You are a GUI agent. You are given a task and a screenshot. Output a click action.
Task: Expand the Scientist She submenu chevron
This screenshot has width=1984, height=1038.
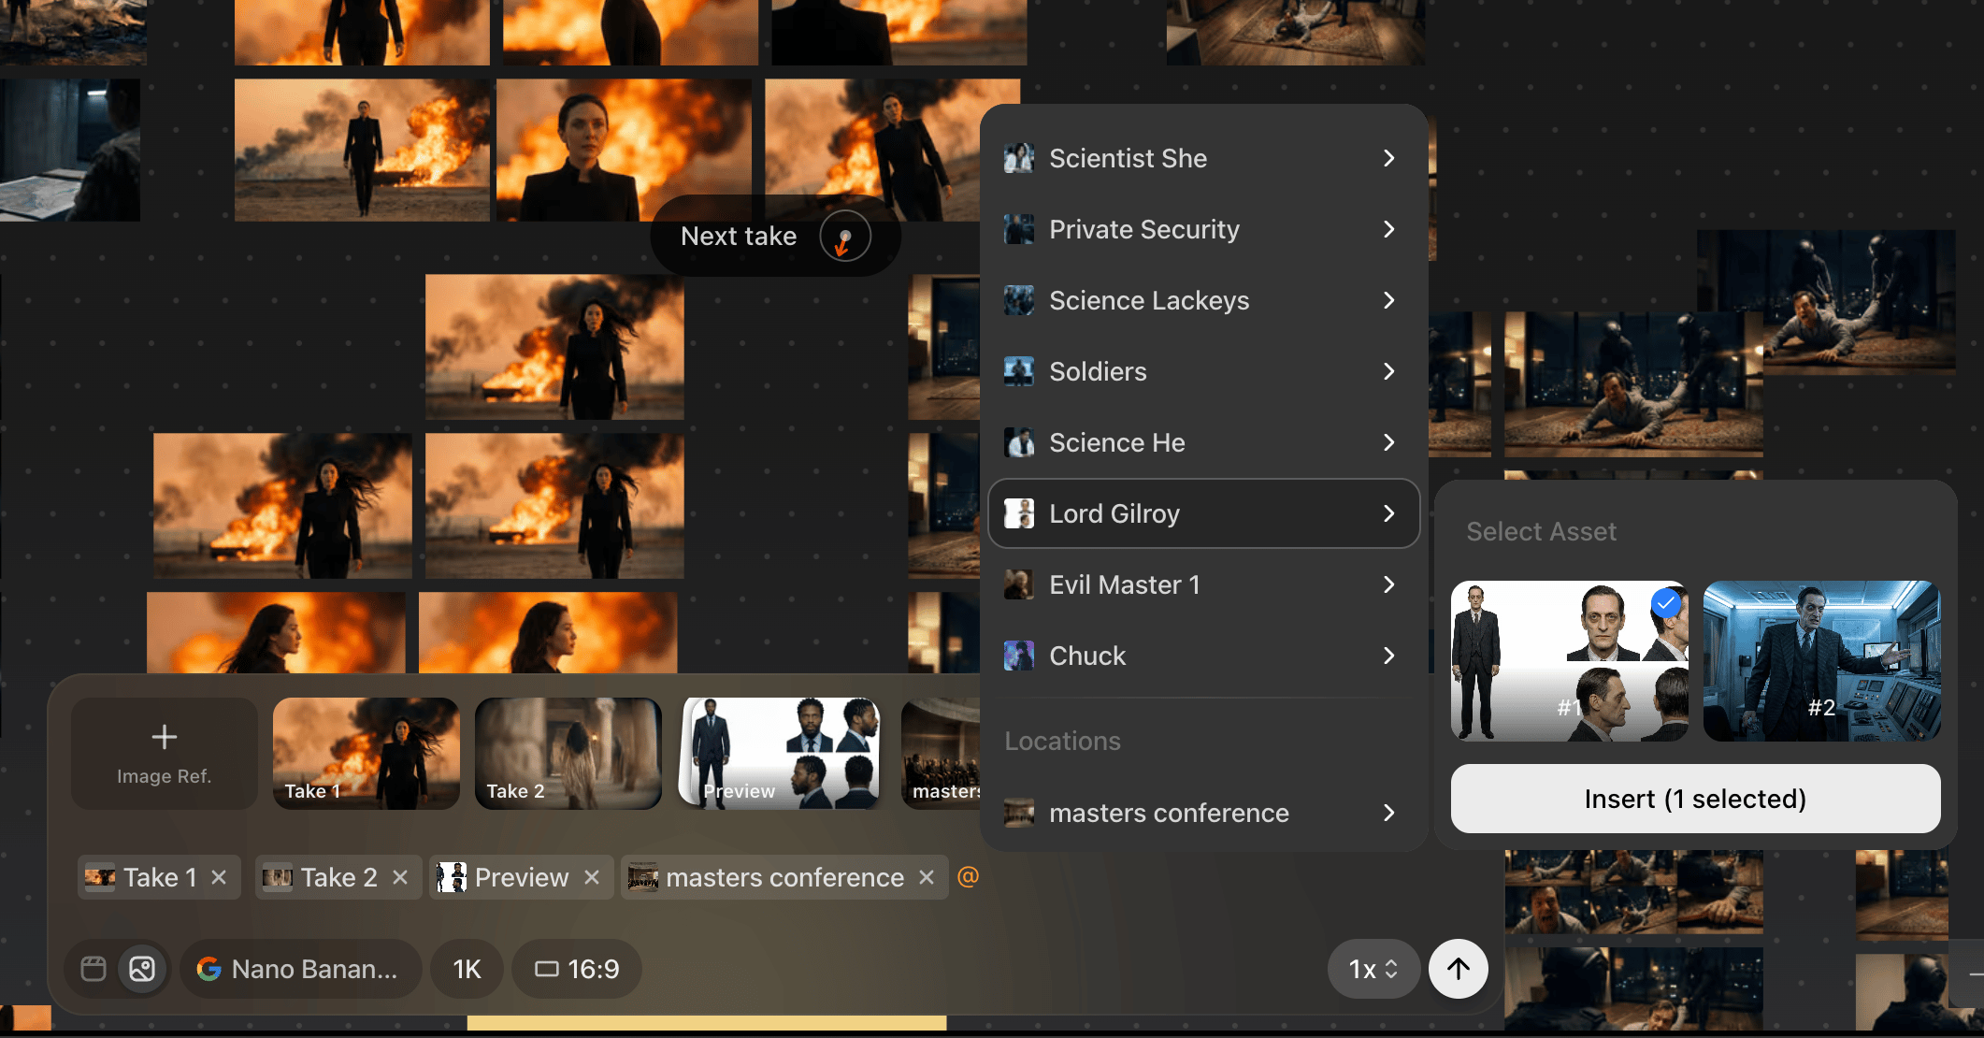coord(1389,159)
